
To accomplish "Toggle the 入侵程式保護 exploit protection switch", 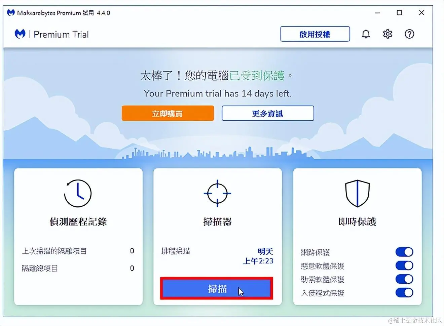I will point(404,292).
